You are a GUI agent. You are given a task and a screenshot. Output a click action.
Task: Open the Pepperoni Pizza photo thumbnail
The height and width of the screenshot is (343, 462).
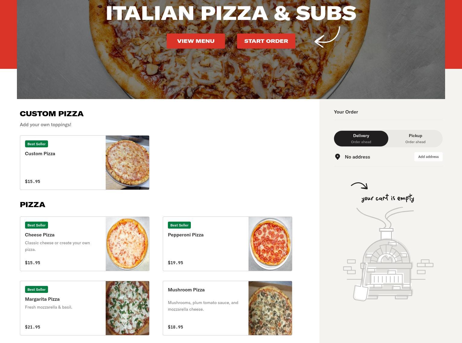click(x=270, y=244)
